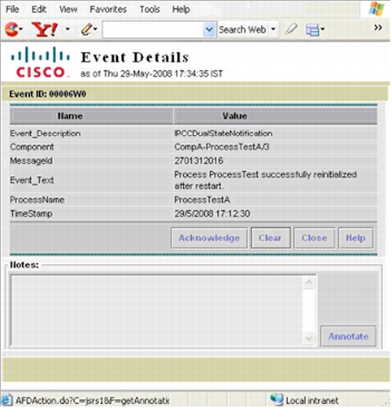Click the Yahoo! toolbar logo icon
Viewport: 392px width, 408px height.
pos(45,29)
